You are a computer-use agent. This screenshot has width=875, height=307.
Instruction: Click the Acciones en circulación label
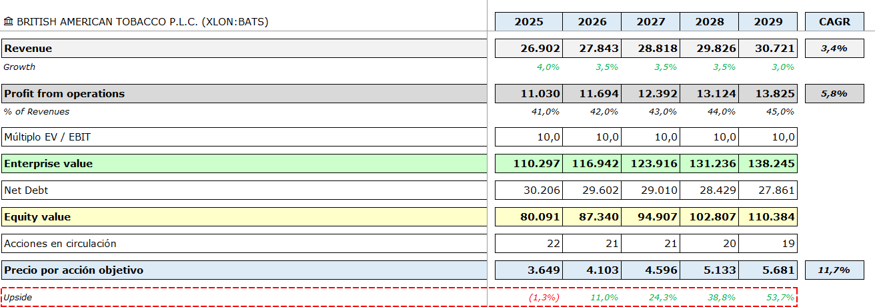[x=244, y=244]
